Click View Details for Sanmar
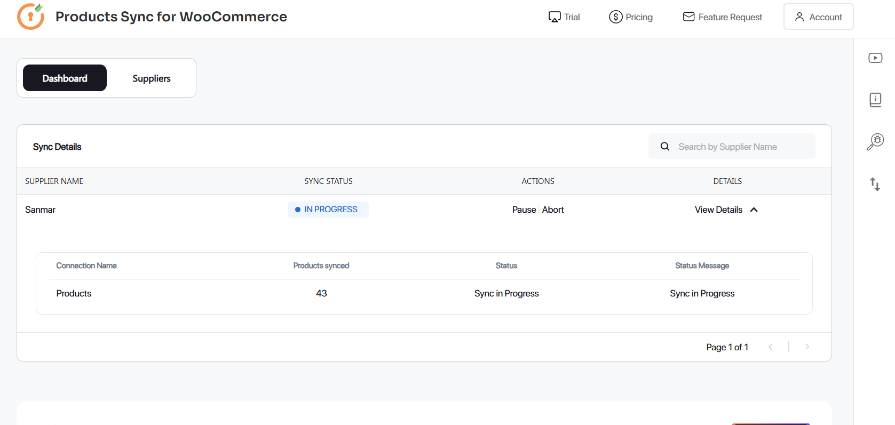Viewport: 895px width, 425px height. click(x=718, y=210)
